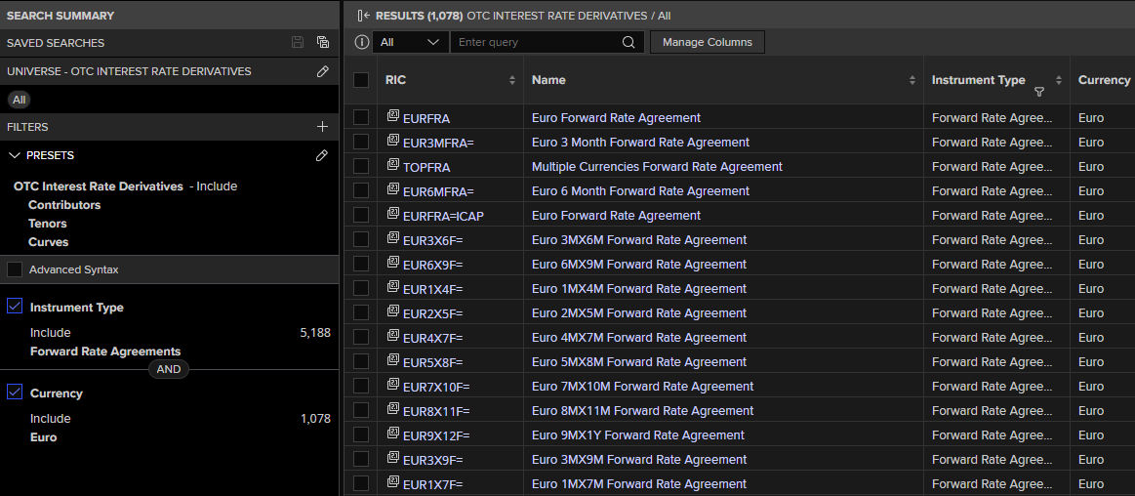The height and width of the screenshot is (496, 1135).
Task: Click the related-data icon beside EURFRA
Action: coord(393,116)
